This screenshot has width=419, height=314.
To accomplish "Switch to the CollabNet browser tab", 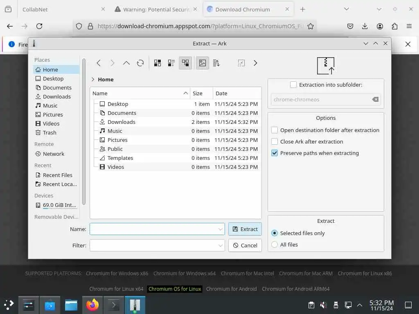I will click(x=63, y=9).
